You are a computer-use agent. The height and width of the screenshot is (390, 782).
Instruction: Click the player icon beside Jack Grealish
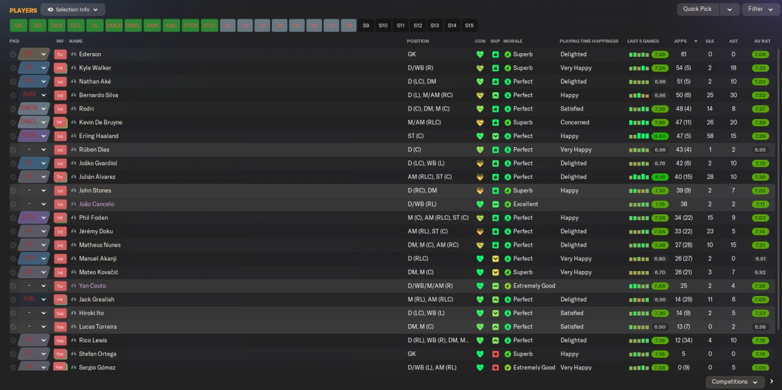tap(74, 300)
